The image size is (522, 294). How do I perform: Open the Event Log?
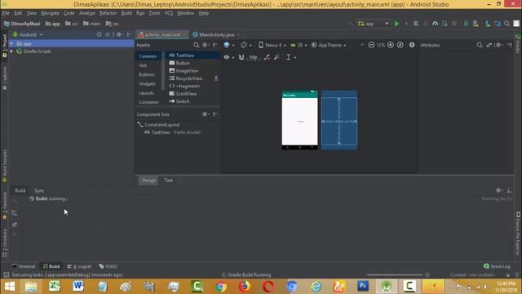(497, 266)
